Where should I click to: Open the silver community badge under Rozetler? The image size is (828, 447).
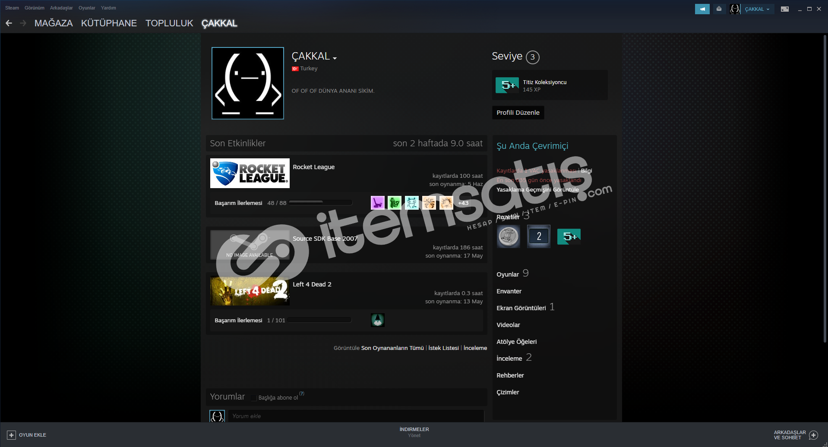tap(509, 236)
